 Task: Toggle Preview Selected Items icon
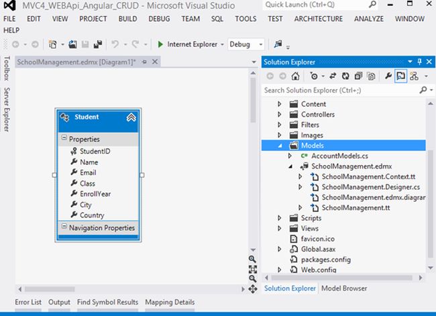click(x=400, y=76)
